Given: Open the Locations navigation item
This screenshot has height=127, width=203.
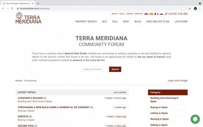Looking at the screenshot, I should pos(181,21).
